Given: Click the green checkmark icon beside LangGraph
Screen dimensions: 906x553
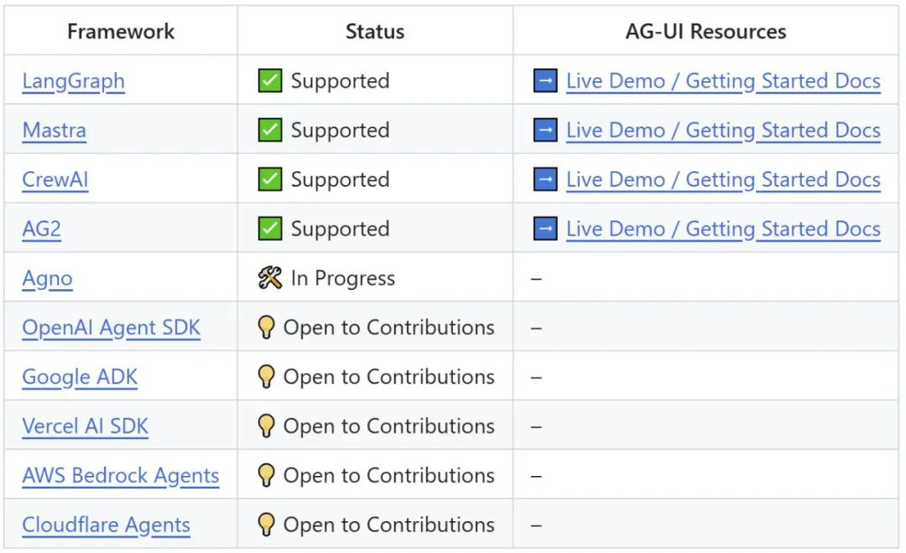Looking at the screenshot, I should pyautogui.click(x=270, y=81).
